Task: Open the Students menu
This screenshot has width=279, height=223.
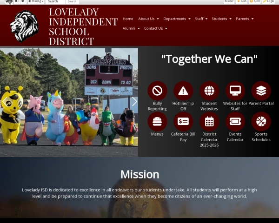Action: pyautogui.click(x=221, y=19)
